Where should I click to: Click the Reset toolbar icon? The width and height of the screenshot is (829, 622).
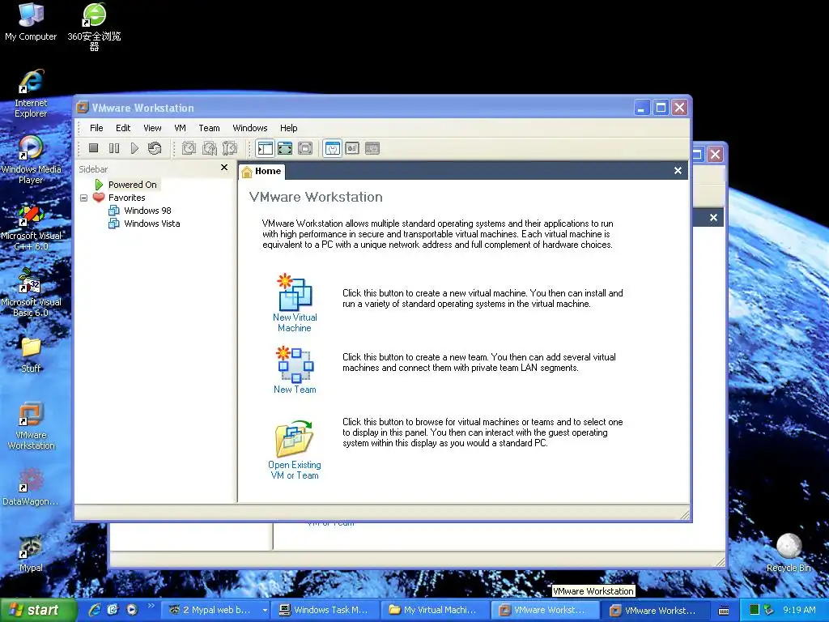(155, 149)
